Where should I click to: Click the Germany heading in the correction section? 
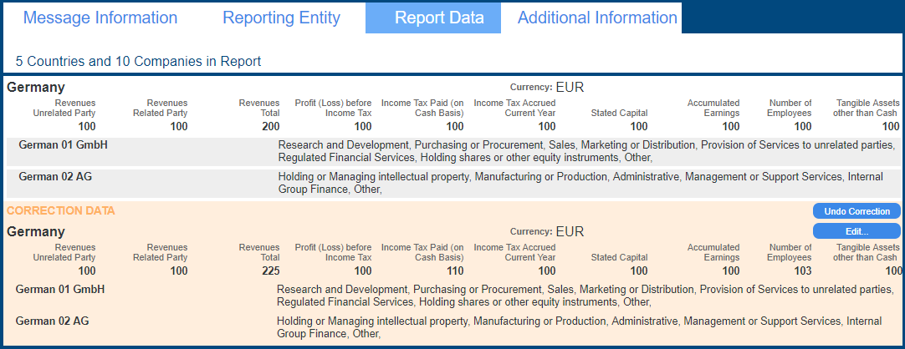[x=36, y=231]
